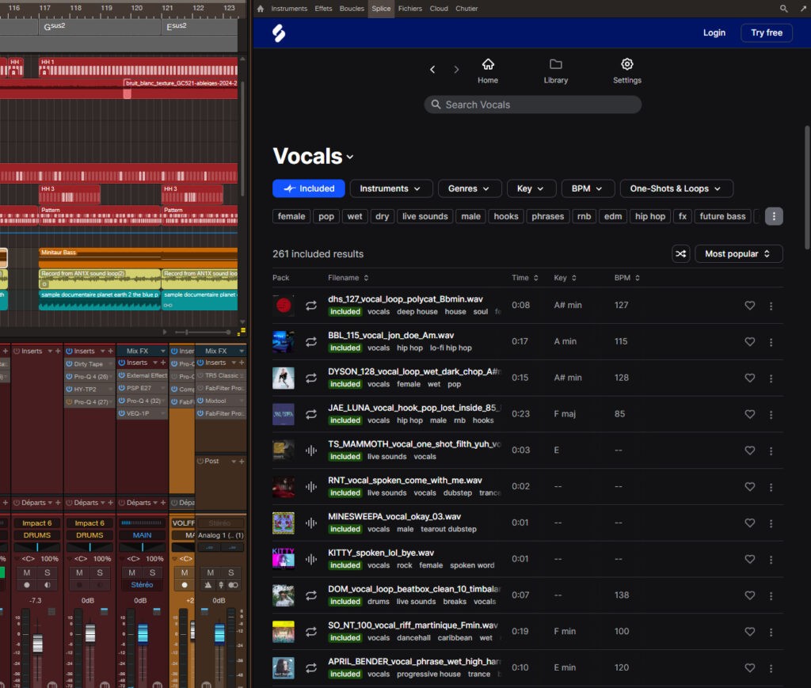Open the Library icon in Splice

coord(556,65)
